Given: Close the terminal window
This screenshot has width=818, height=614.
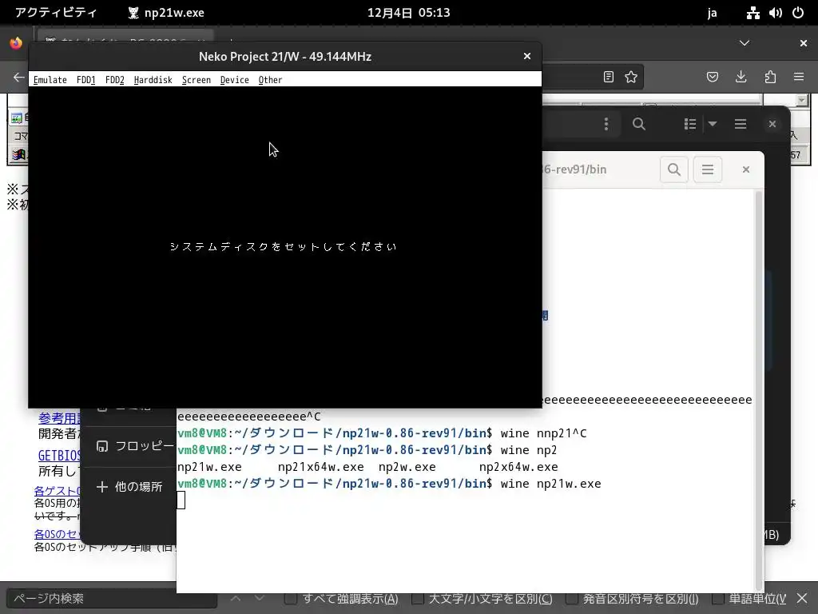Looking at the screenshot, I should coord(746,169).
